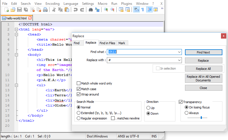The image size is (228, 140).
Task: Set search direction to Up
Action: (148, 108)
